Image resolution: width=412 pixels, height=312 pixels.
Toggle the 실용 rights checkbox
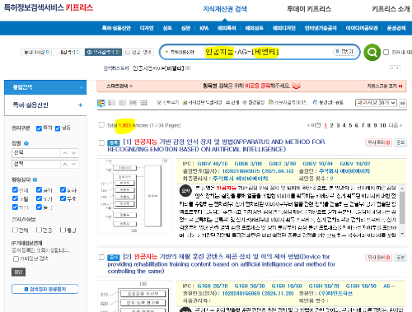coord(58,128)
